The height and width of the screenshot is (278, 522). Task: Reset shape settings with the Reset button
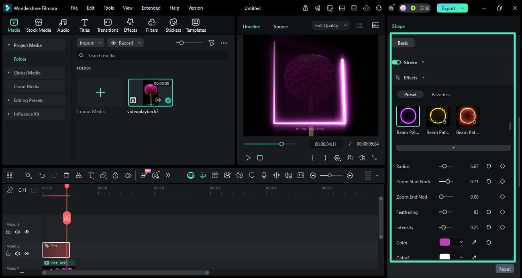pos(504,268)
